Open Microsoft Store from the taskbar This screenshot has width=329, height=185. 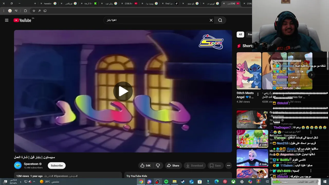[x=200, y=182]
